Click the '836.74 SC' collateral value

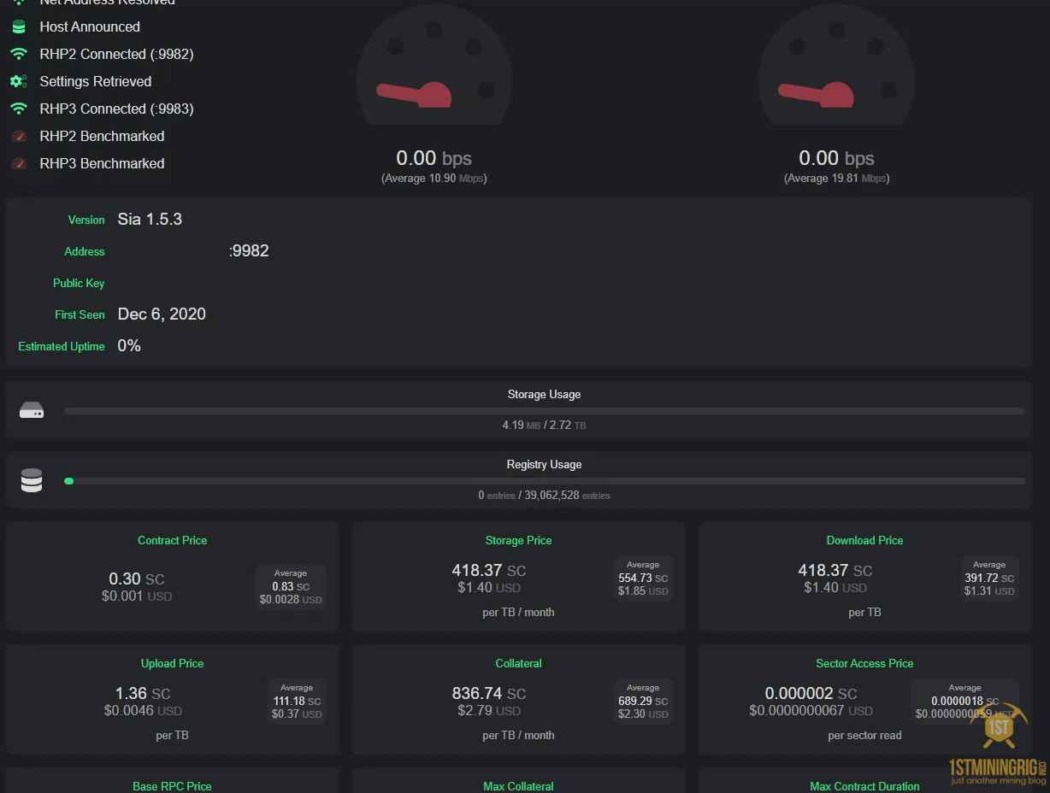coord(489,693)
